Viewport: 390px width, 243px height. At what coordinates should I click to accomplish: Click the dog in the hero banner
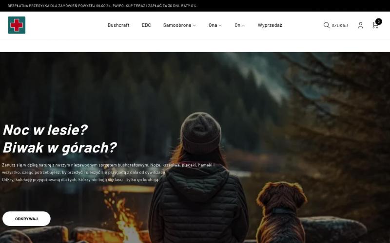[281, 209]
